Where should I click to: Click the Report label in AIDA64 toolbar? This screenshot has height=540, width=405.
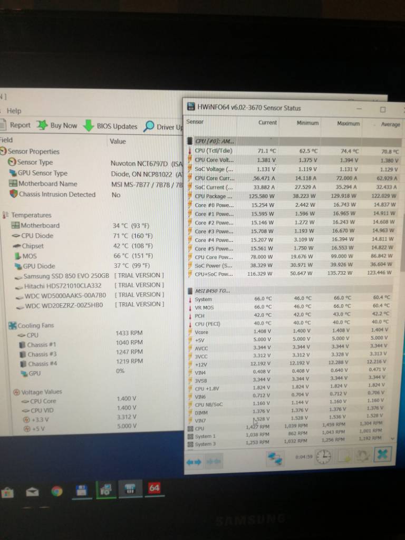tap(20, 125)
